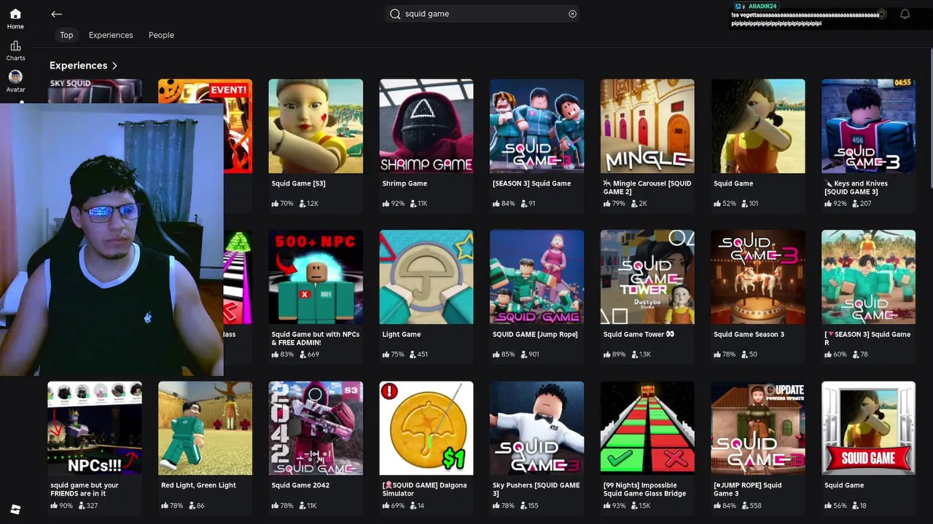The image size is (933, 524).
Task: Open the Dalgona Simulator thumbnail
Action: point(426,428)
